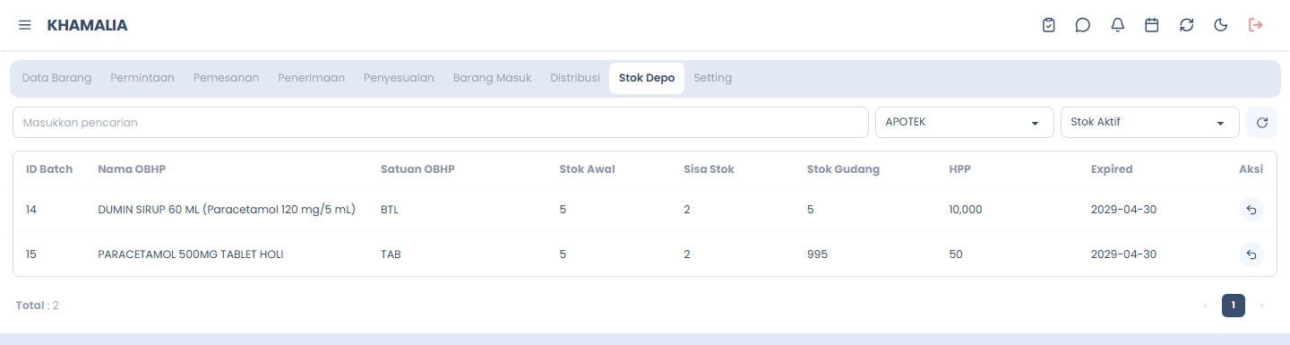
Task: Click the Stok Gudang value 995
Action: (817, 254)
